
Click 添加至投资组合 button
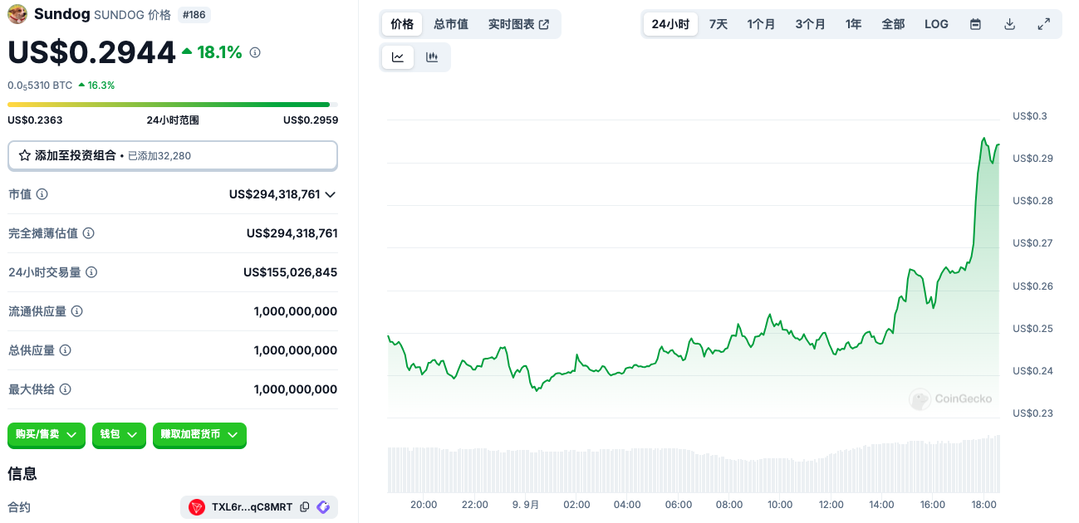(x=173, y=155)
